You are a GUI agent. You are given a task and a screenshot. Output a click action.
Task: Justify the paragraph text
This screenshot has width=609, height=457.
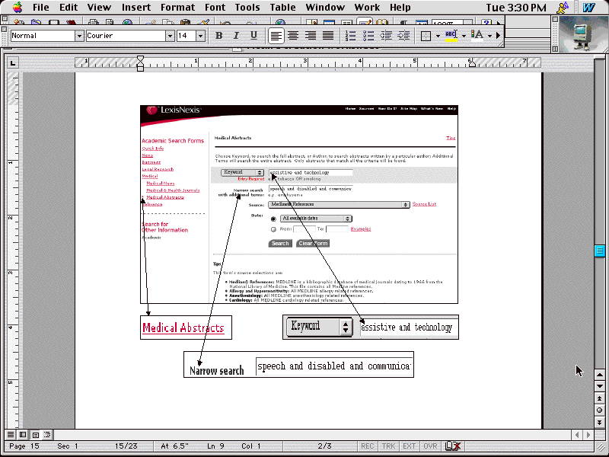coord(328,36)
